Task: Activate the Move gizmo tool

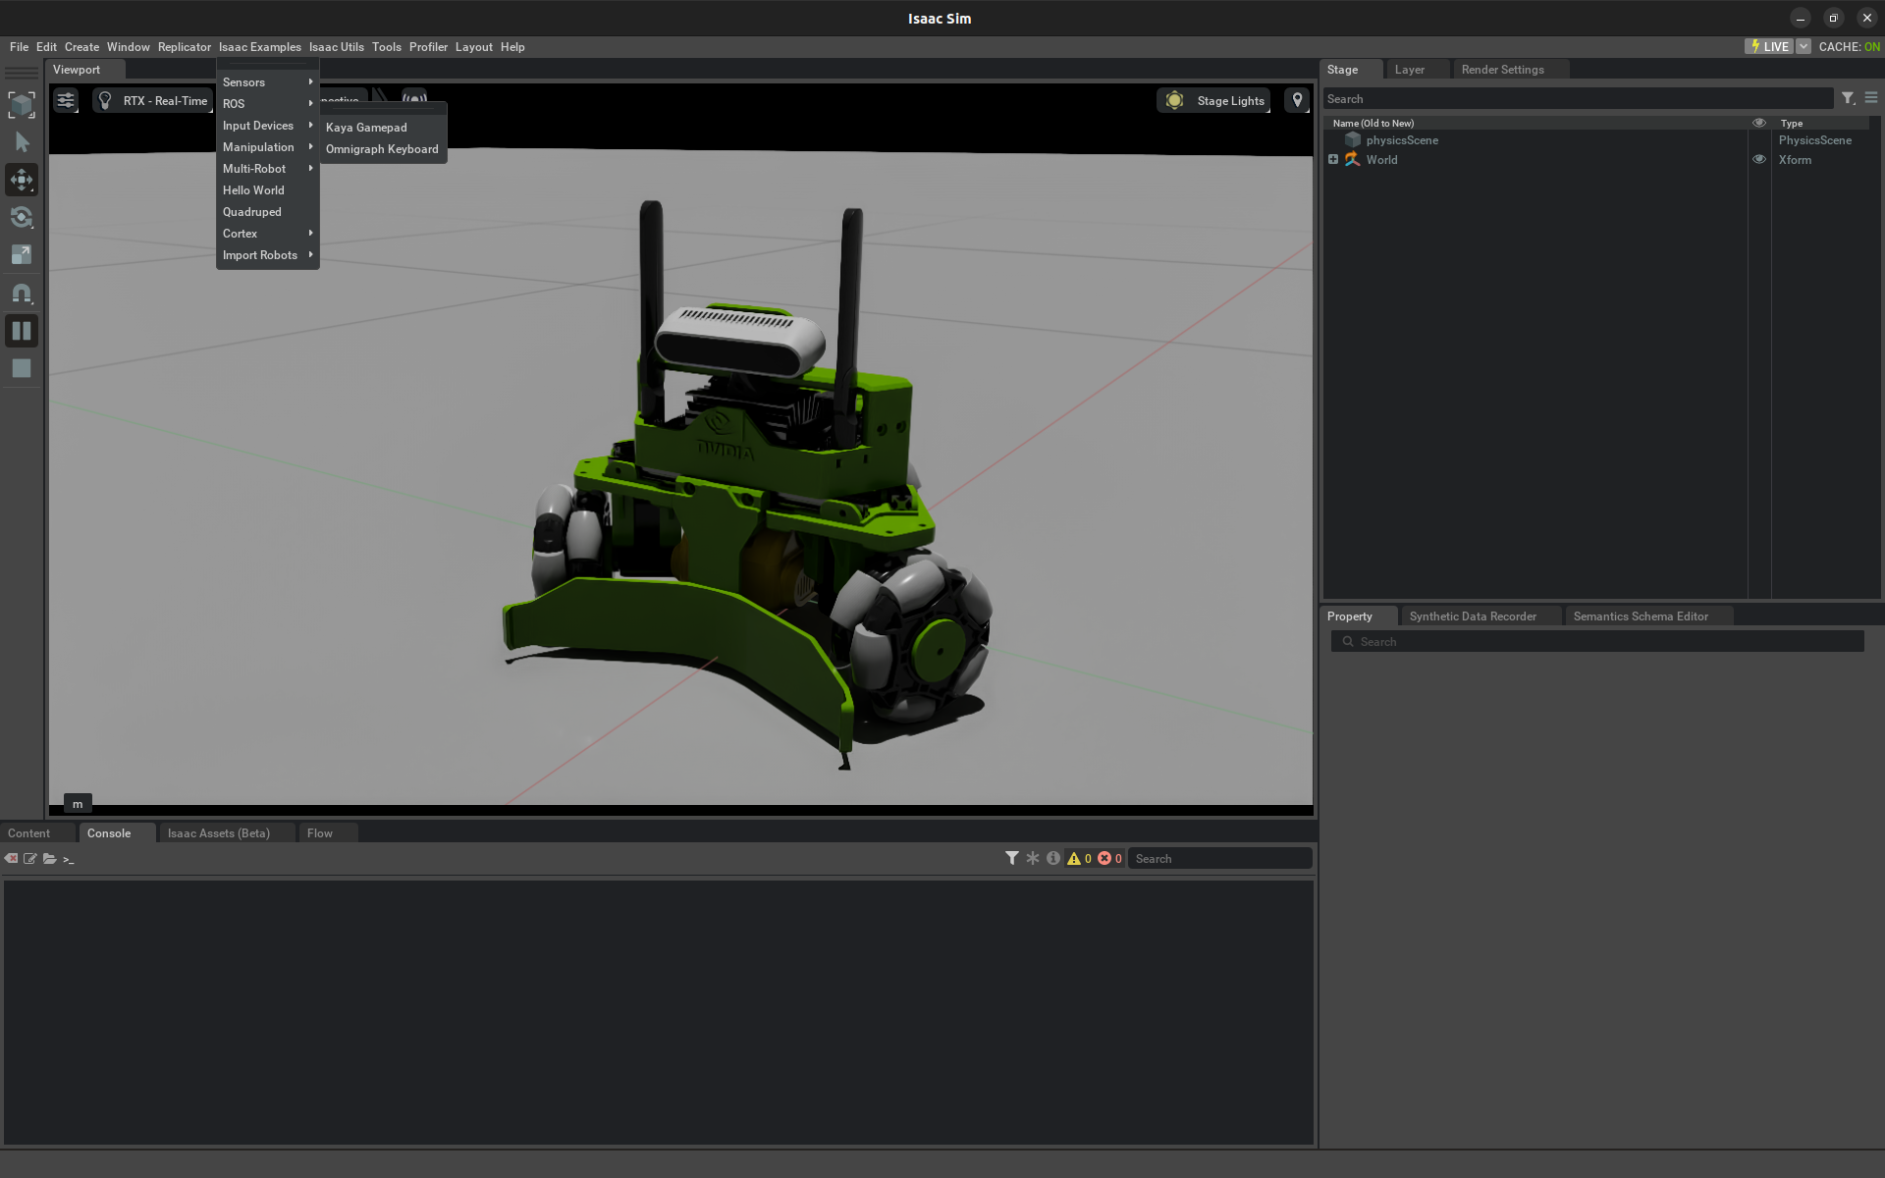Action: [x=22, y=180]
